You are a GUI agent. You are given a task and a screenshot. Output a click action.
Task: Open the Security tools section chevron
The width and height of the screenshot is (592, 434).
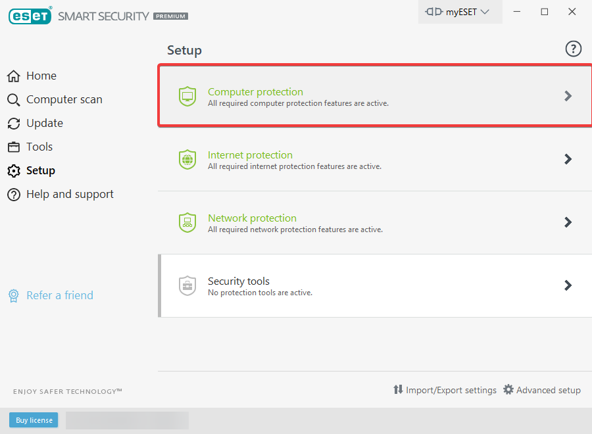568,285
